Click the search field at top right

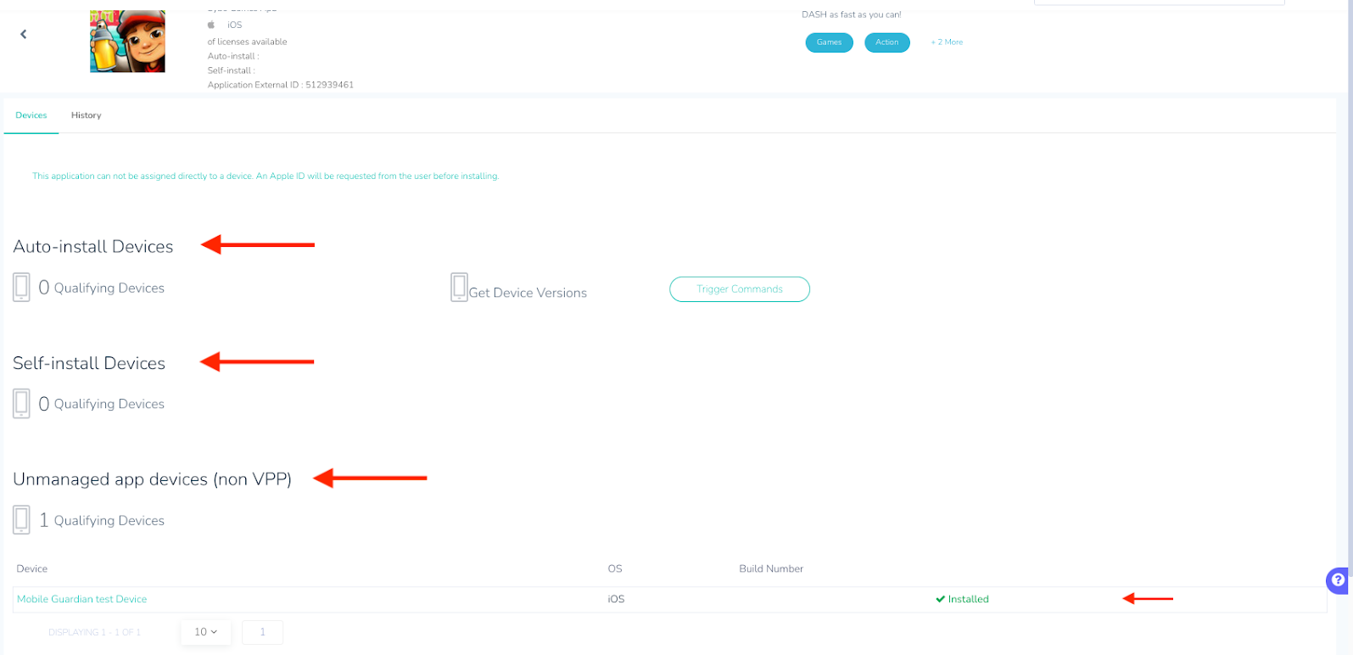[x=1159, y=3]
